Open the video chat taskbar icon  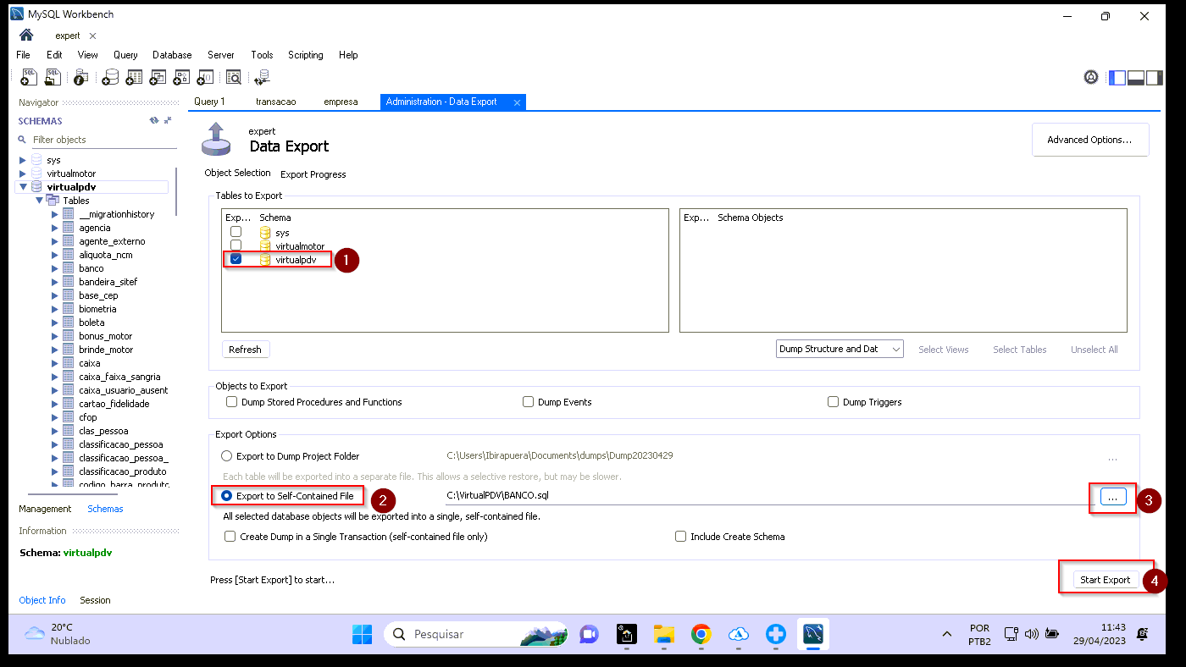coord(589,633)
